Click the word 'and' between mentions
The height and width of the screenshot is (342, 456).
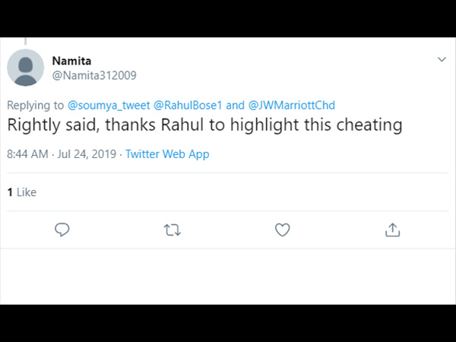[x=236, y=106]
